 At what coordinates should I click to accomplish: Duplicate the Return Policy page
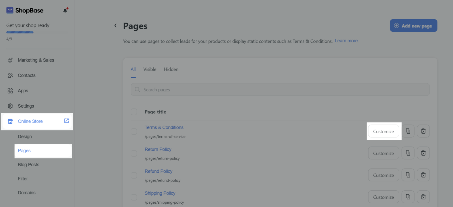(408, 153)
